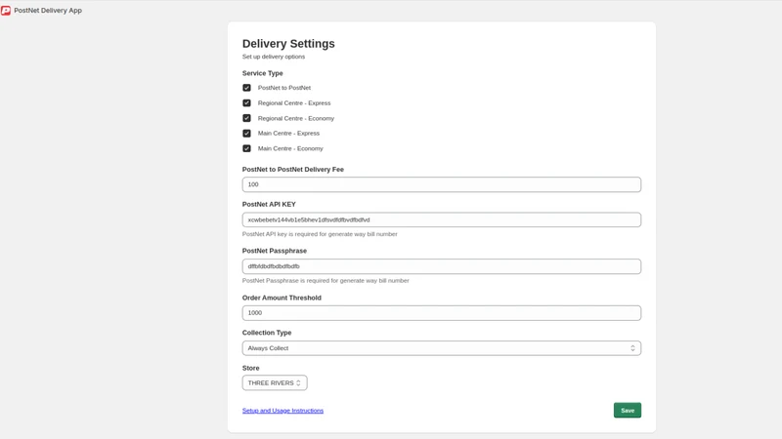Click the PostNet API KEY label
Screen dimensions: 782x439
pyautogui.click(x=269, y=204)
